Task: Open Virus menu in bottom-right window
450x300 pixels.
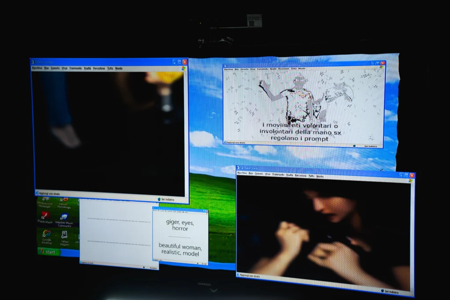Action: (268, 174)
